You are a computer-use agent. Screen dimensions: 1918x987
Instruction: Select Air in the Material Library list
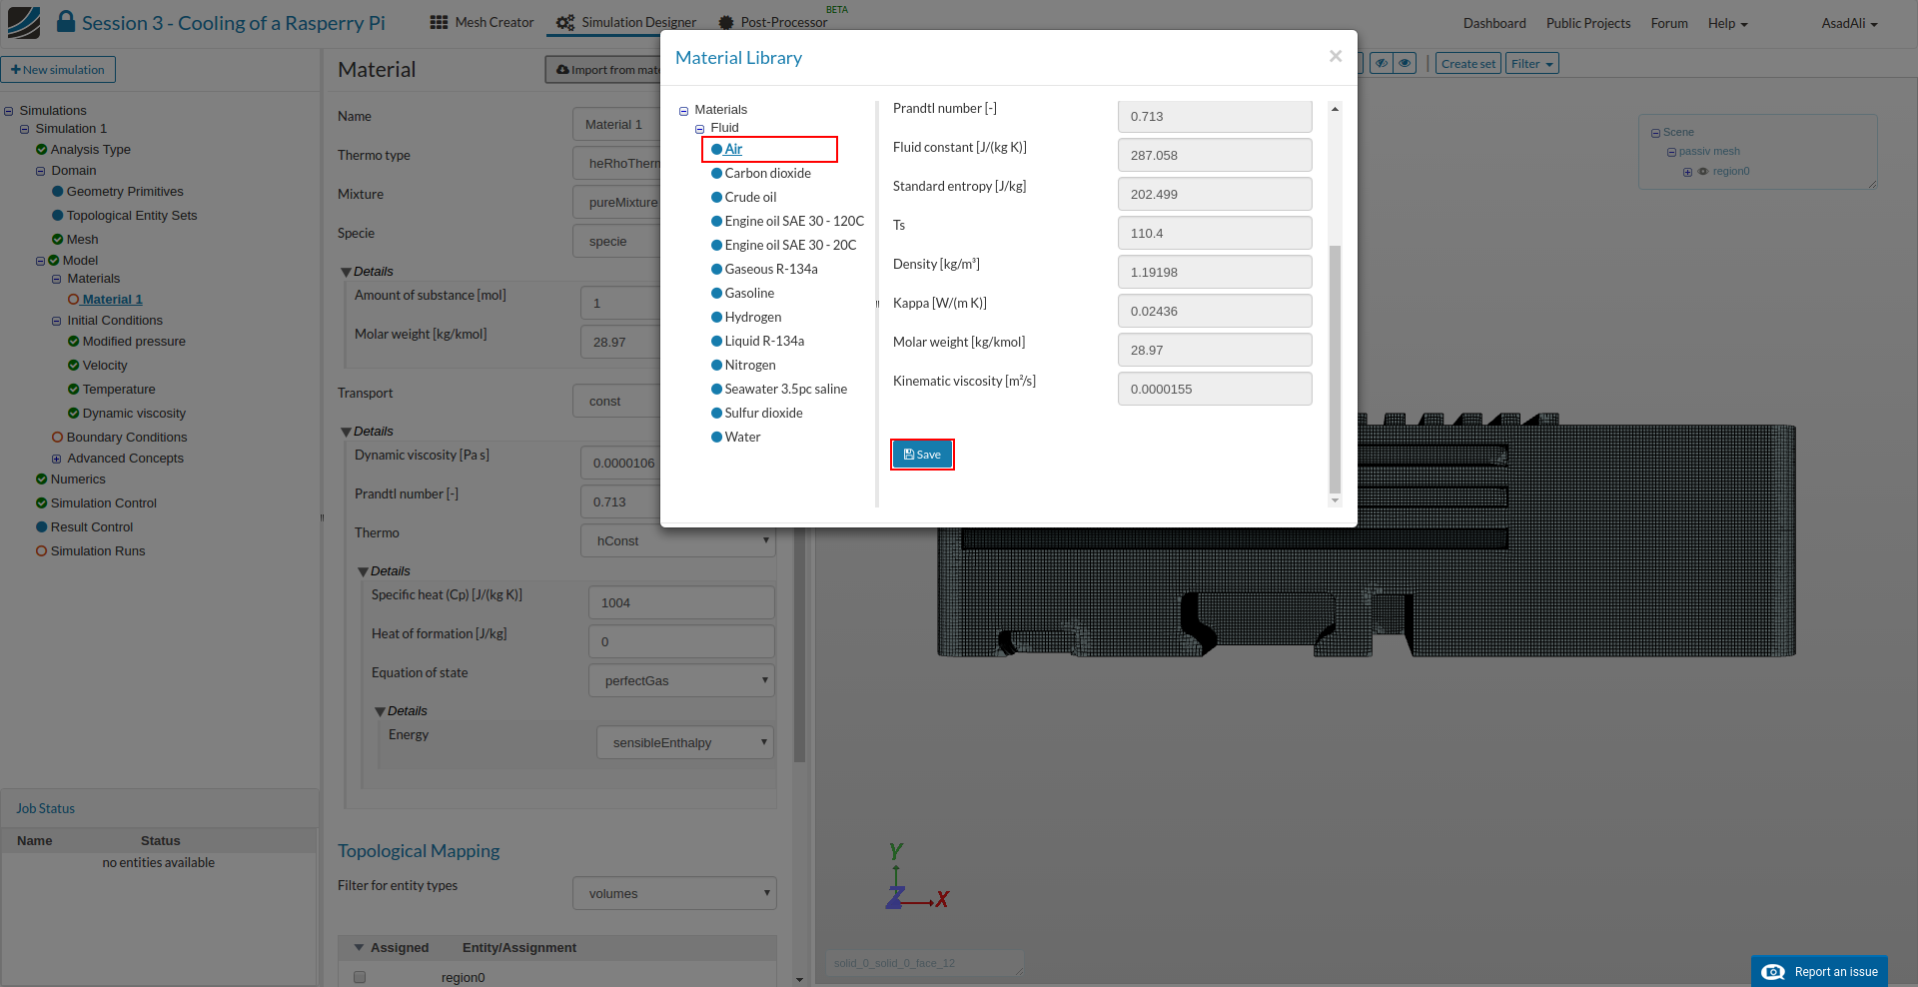point(733,149)
